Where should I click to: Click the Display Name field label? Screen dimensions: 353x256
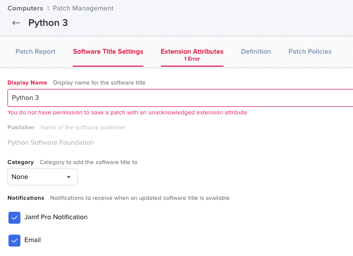pyautogui.click(x=27, y=83)
